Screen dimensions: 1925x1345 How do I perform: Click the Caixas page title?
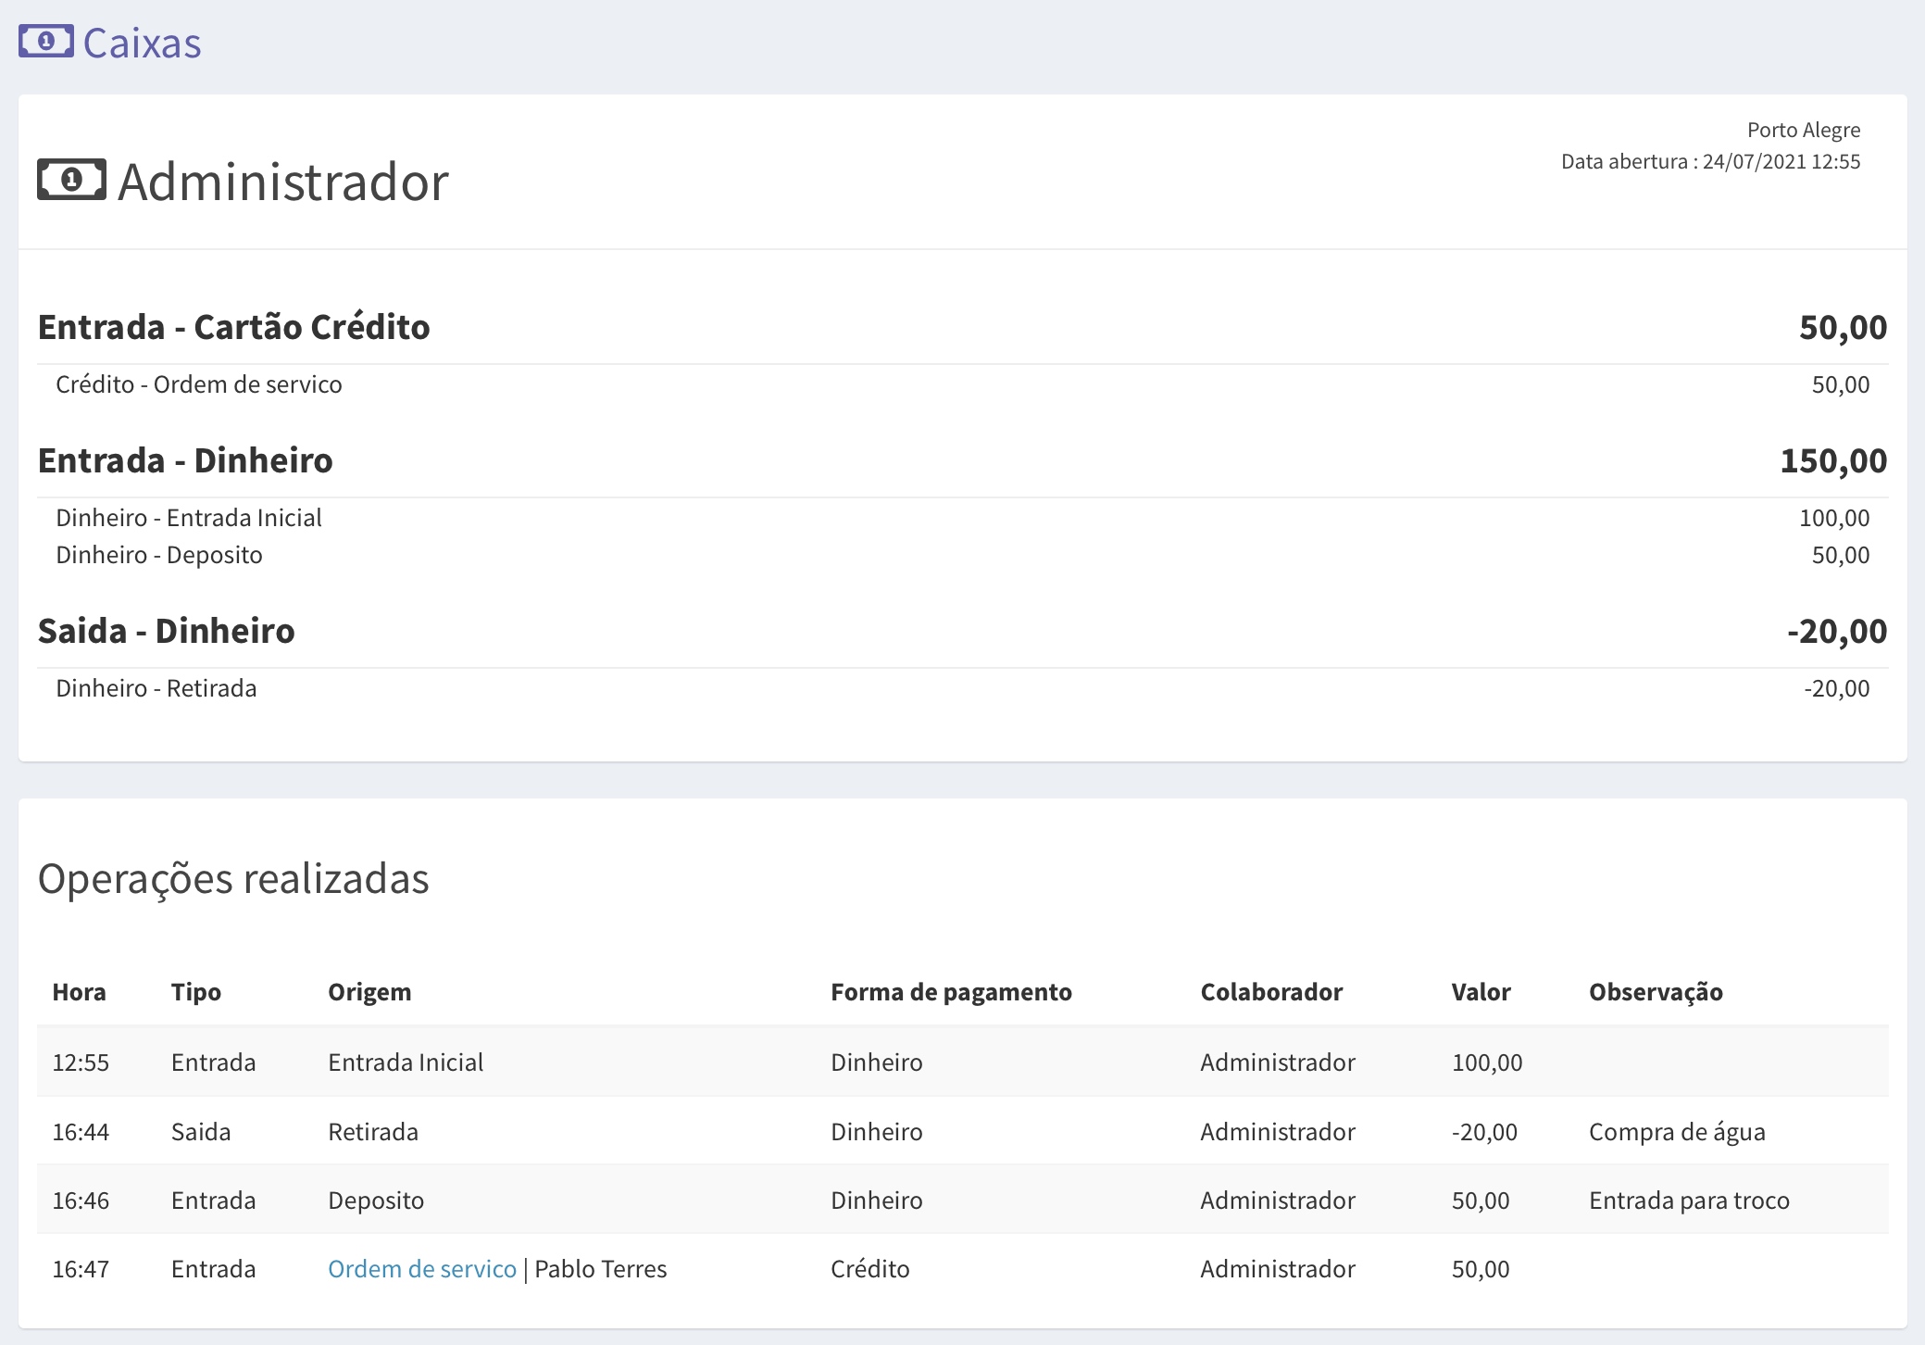tap(142, 44)
